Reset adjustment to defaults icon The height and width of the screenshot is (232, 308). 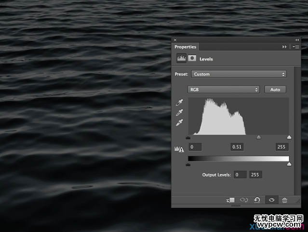tap(257, 200)
